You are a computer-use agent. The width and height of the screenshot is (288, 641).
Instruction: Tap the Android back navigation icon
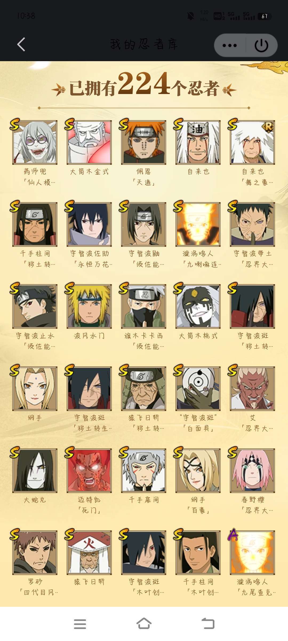point(208,624)
